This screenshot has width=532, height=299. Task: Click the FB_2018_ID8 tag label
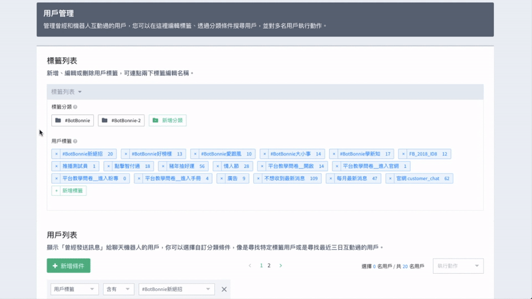click(x=423, y=154)
